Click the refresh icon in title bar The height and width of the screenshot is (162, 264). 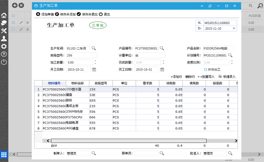pos(210,6)
